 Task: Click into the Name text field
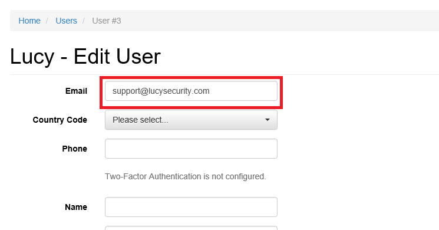click(191, 207)
